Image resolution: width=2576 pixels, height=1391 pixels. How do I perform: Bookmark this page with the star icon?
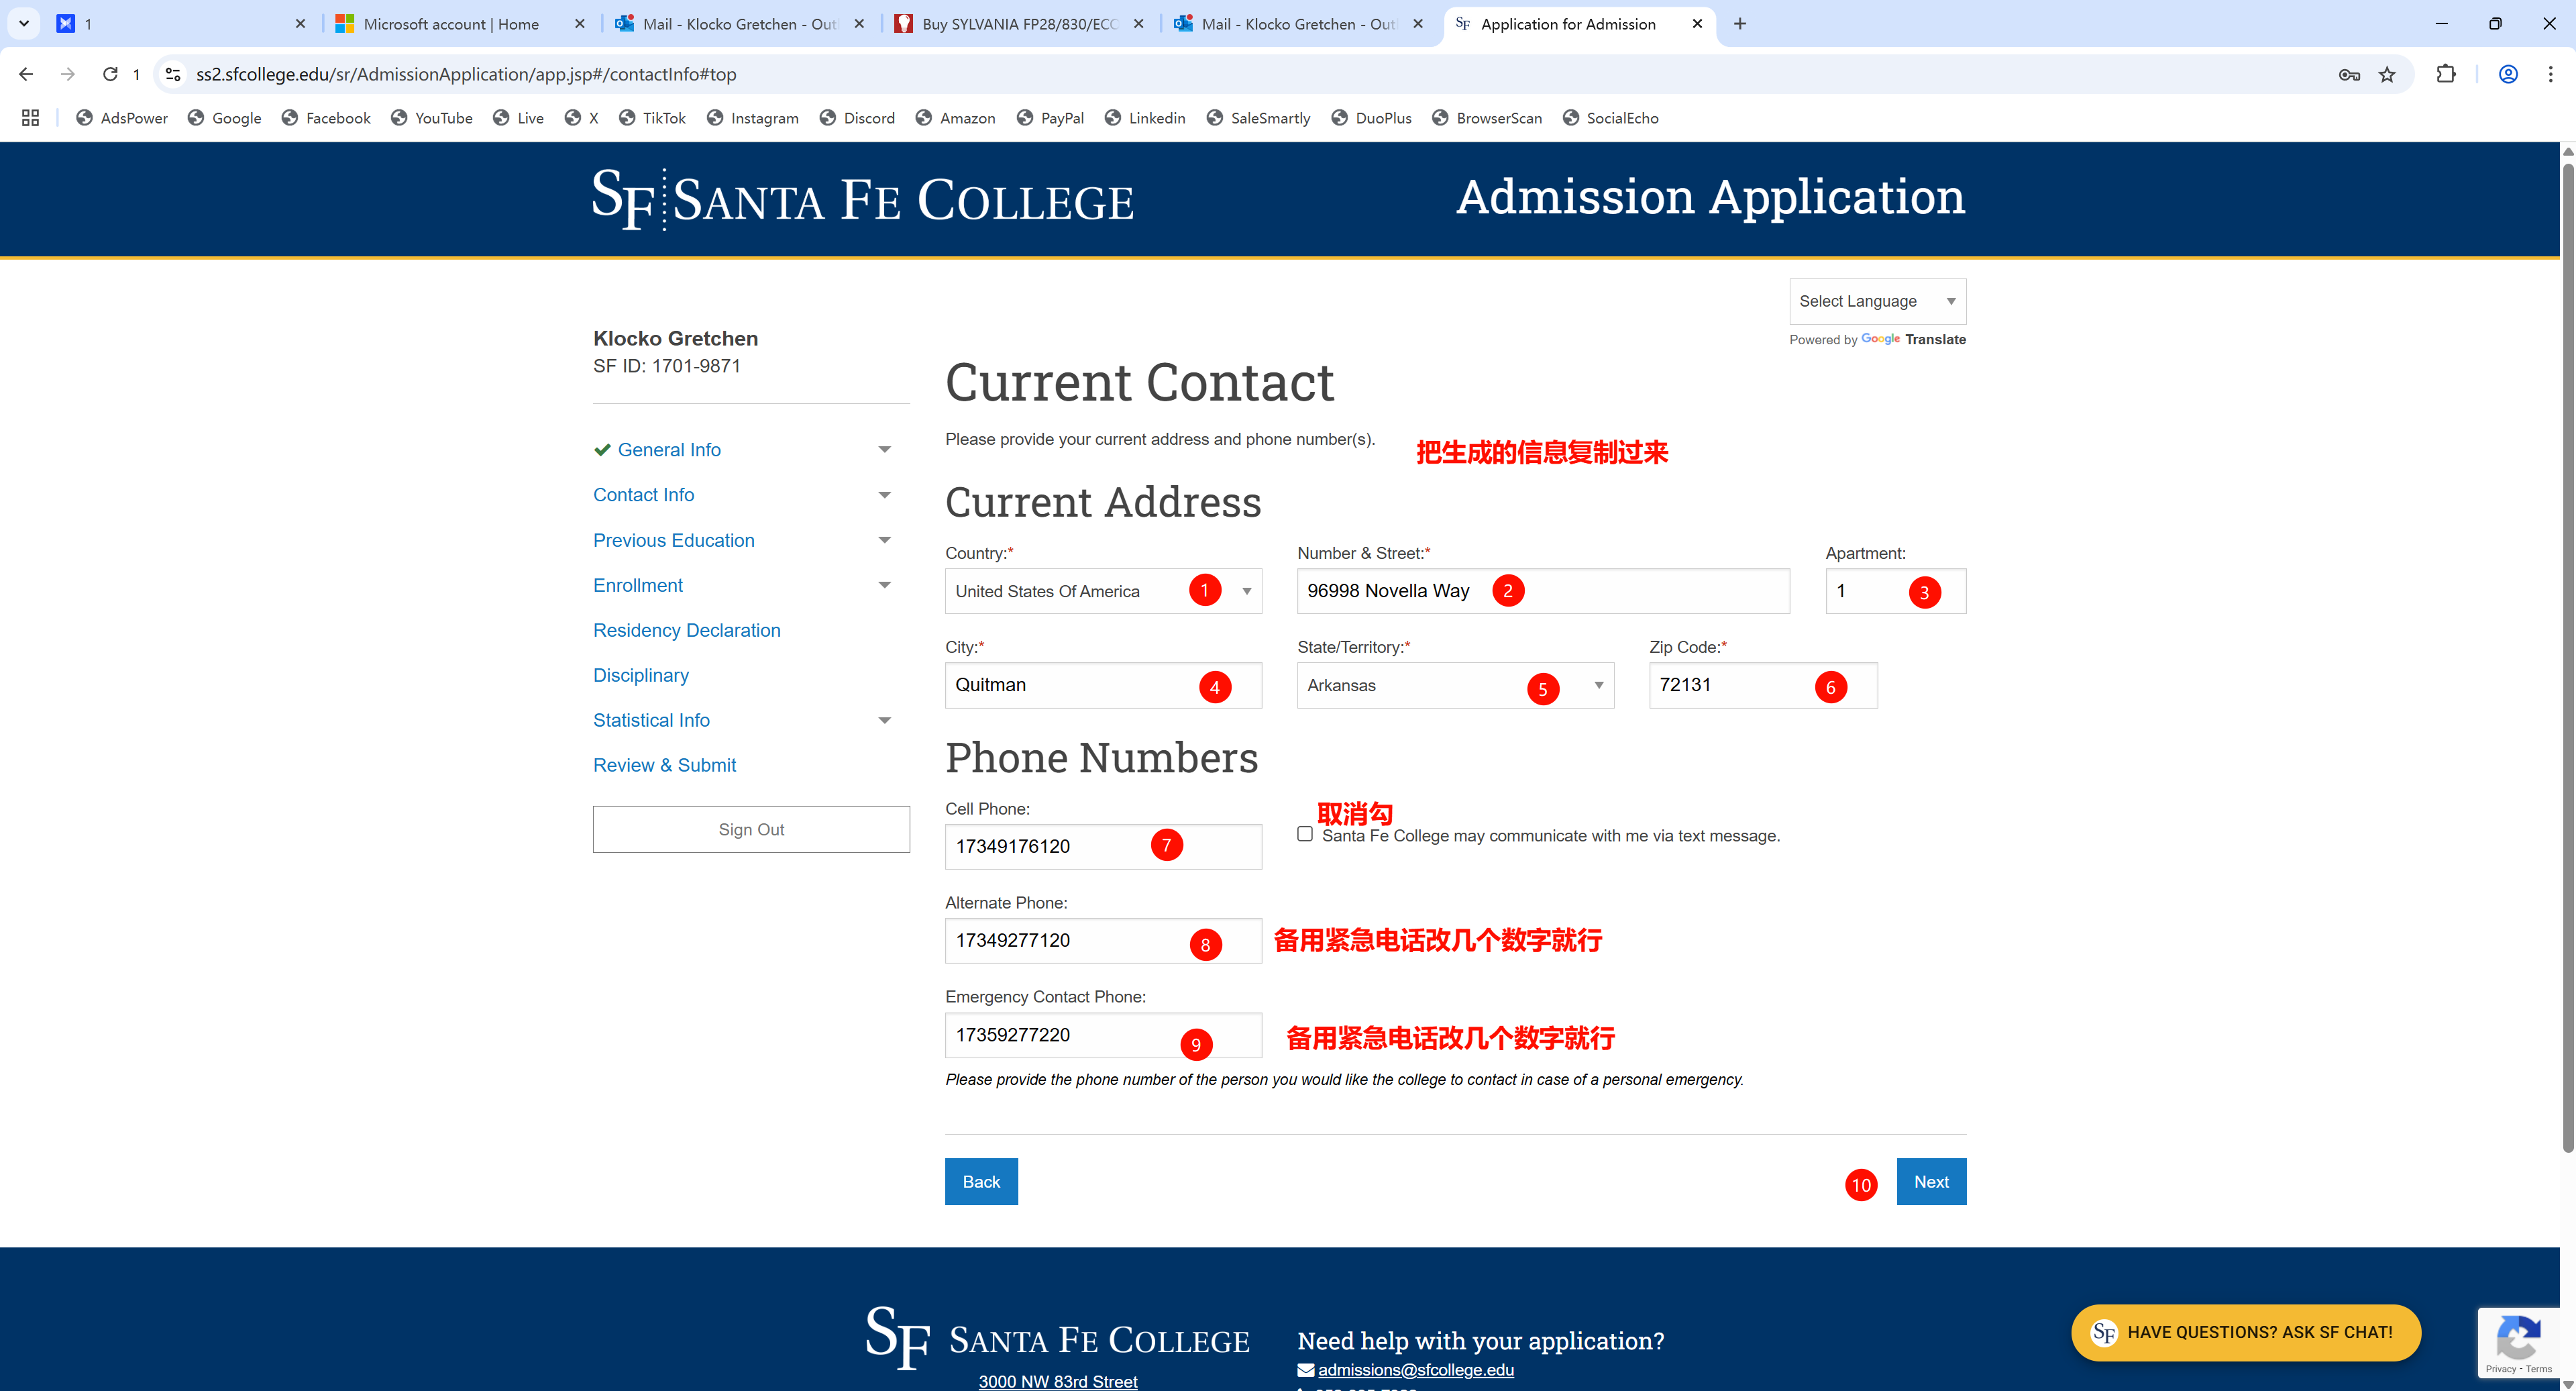(x=2387, y=74)
